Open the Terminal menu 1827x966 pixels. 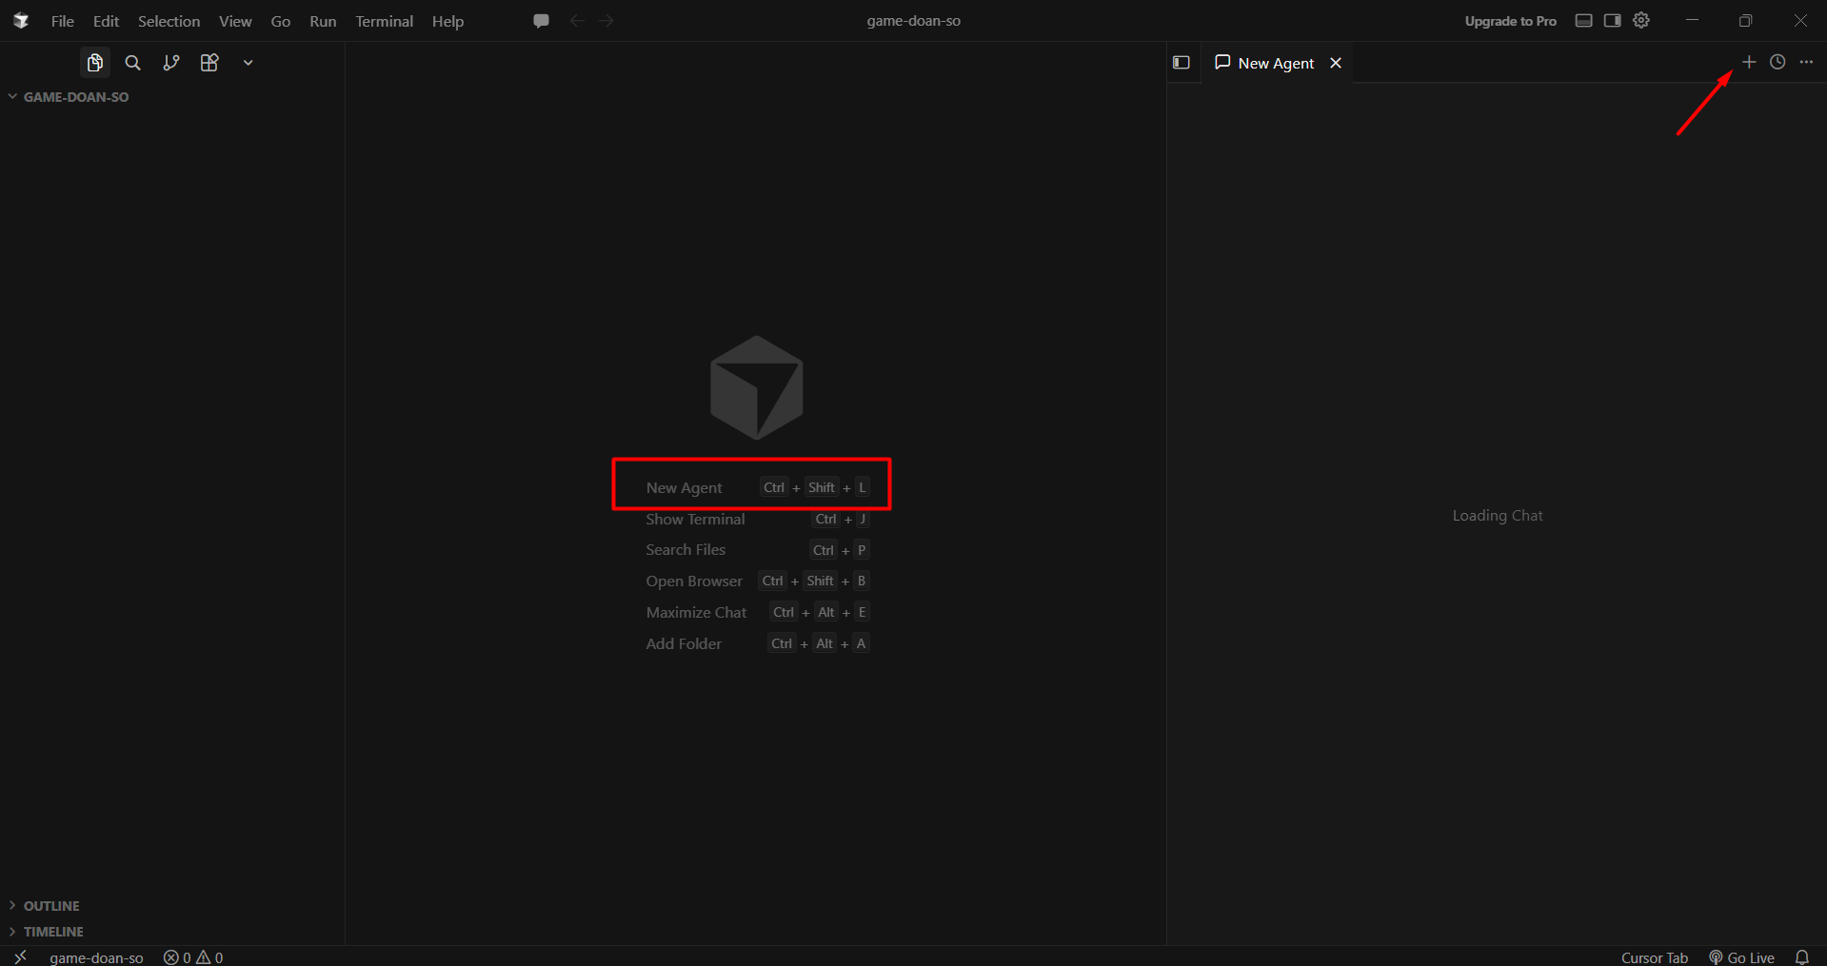click(385, 21)
